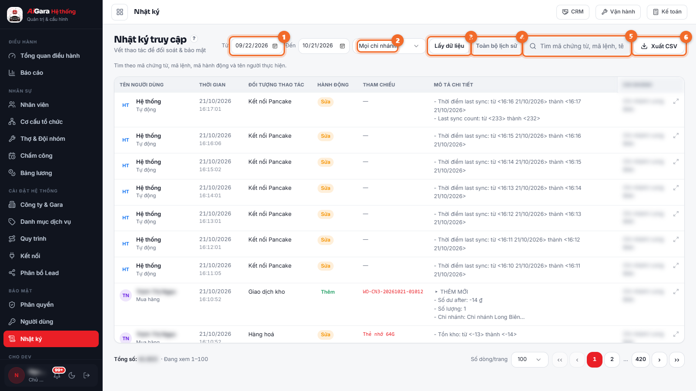Expand details of the 16:12:01 log row
The height and width of the screenshot is (391, 696).
[676, 239]
